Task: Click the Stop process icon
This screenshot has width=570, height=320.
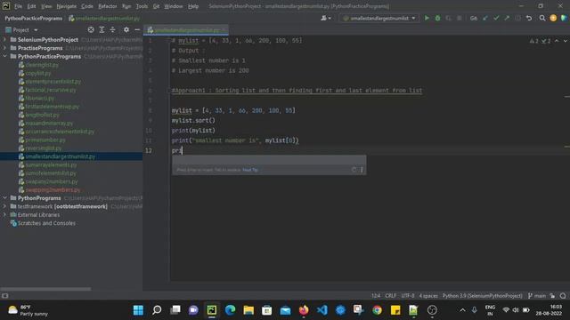Action: pos(460,18)
